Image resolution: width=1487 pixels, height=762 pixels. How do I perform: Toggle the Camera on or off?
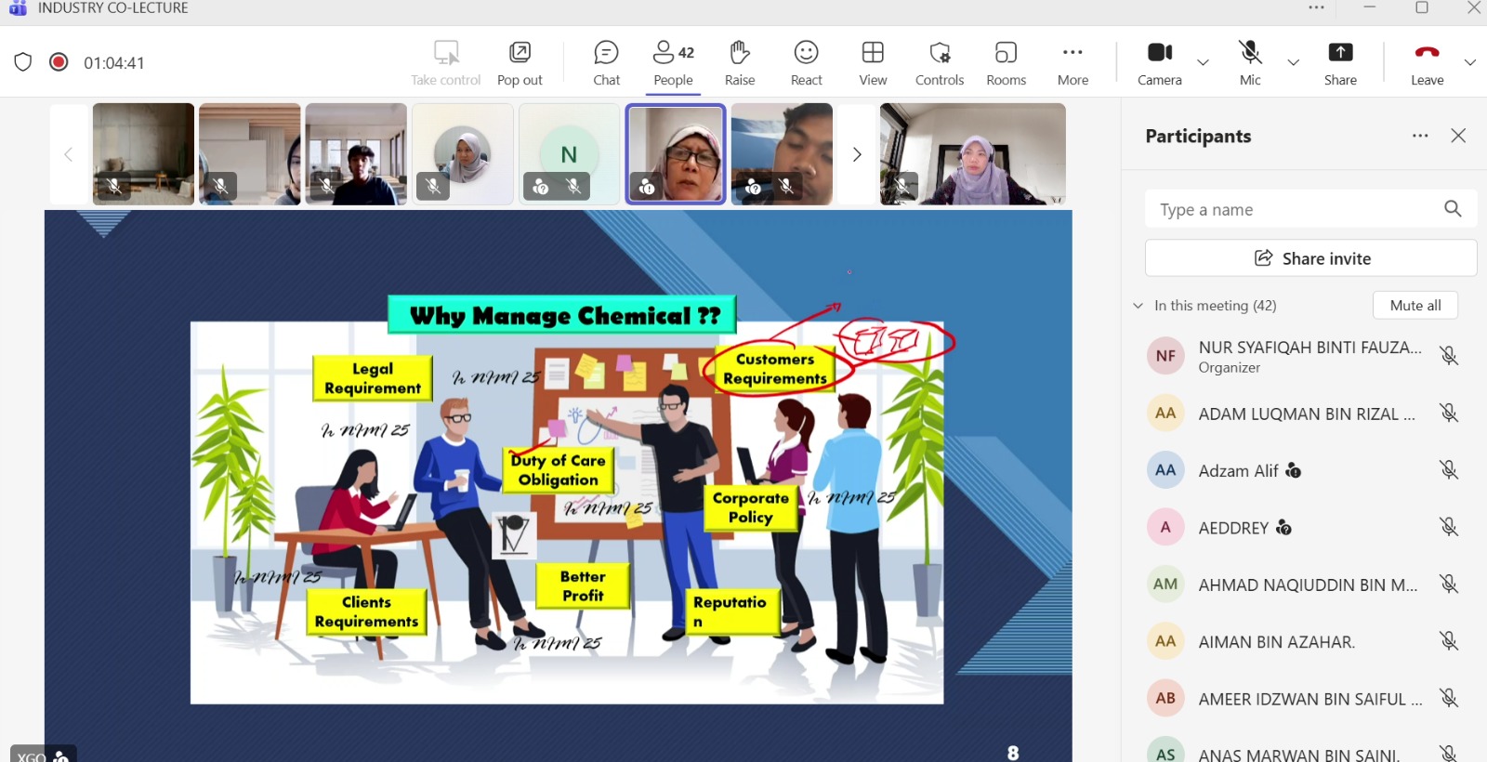pos(1159,62)
